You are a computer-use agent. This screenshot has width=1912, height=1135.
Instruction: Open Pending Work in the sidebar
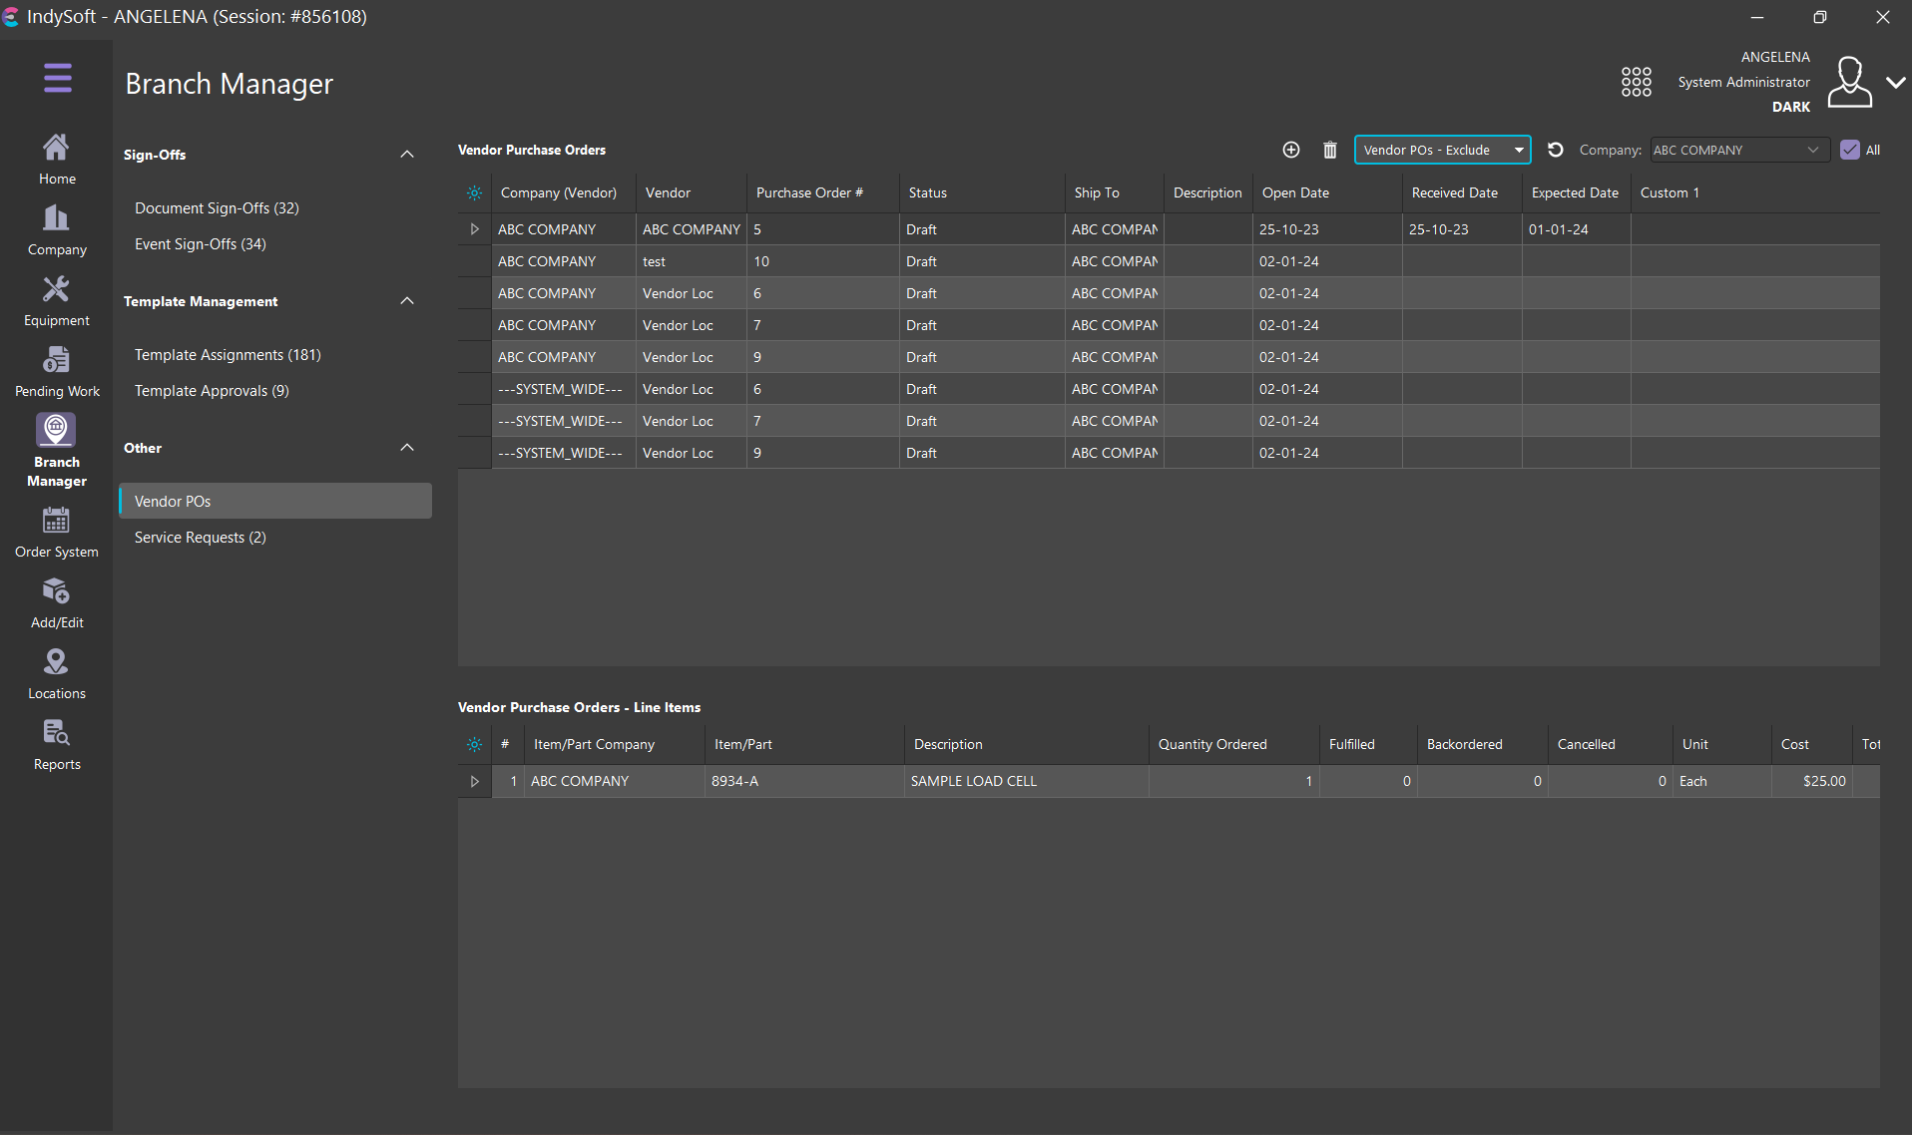pos(57,372)
